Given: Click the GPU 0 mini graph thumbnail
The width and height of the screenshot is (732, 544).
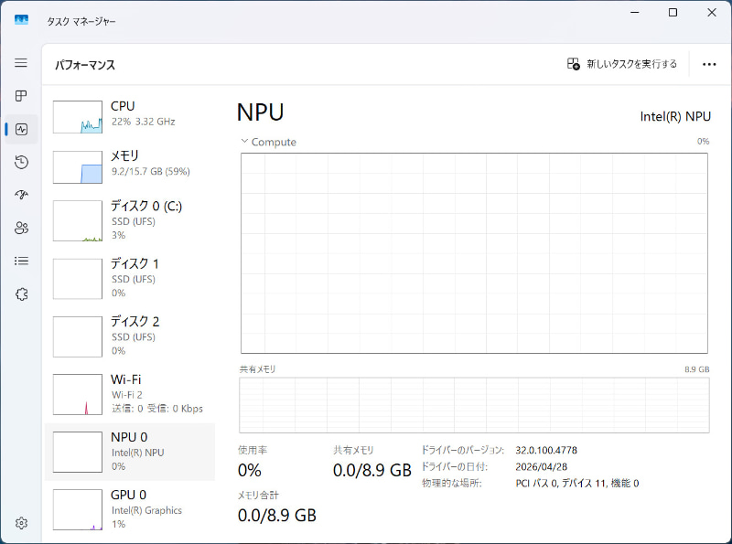Looking at the screenshot, I should click(78, 509).
